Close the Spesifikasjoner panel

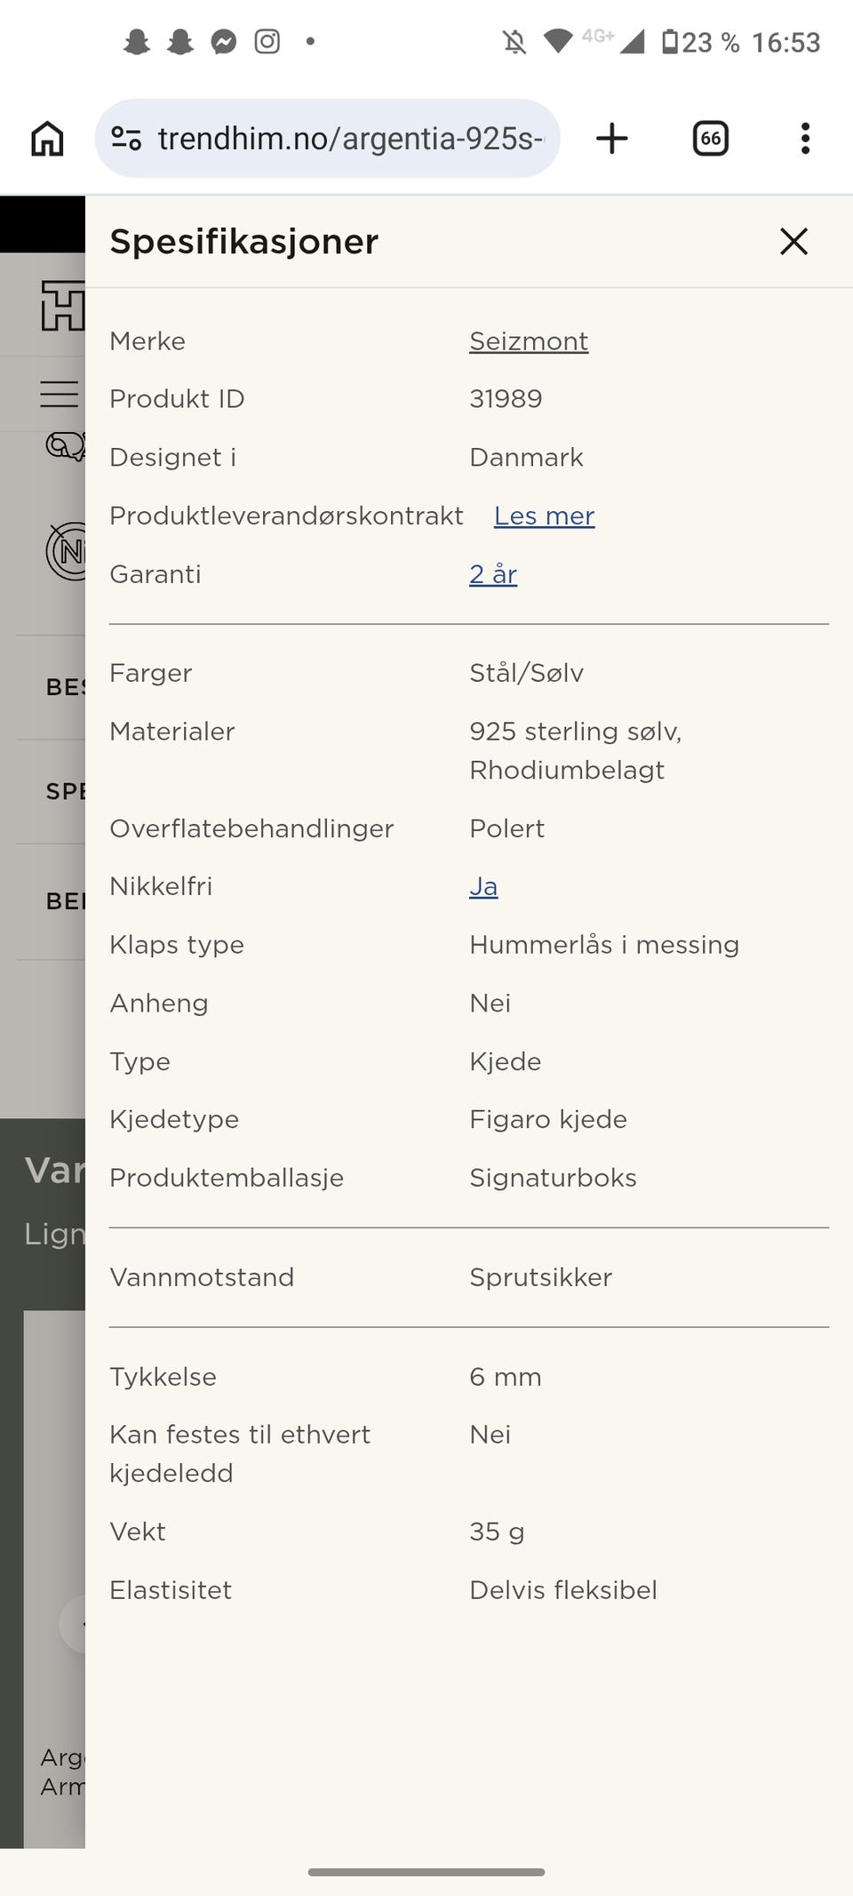(x=793, y=242)
